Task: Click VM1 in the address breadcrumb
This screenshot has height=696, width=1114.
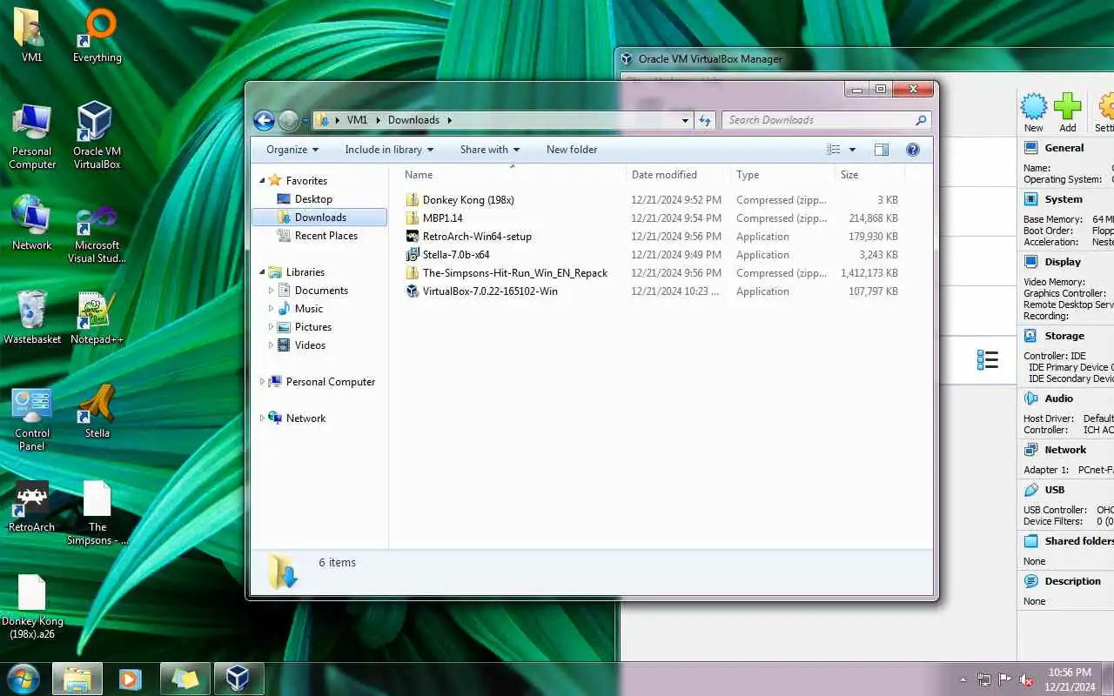Action: [x=357, y=120]
